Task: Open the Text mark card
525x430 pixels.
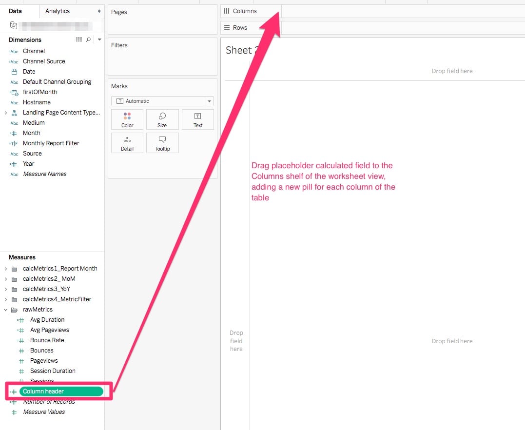Action: (x=197, y=119)
